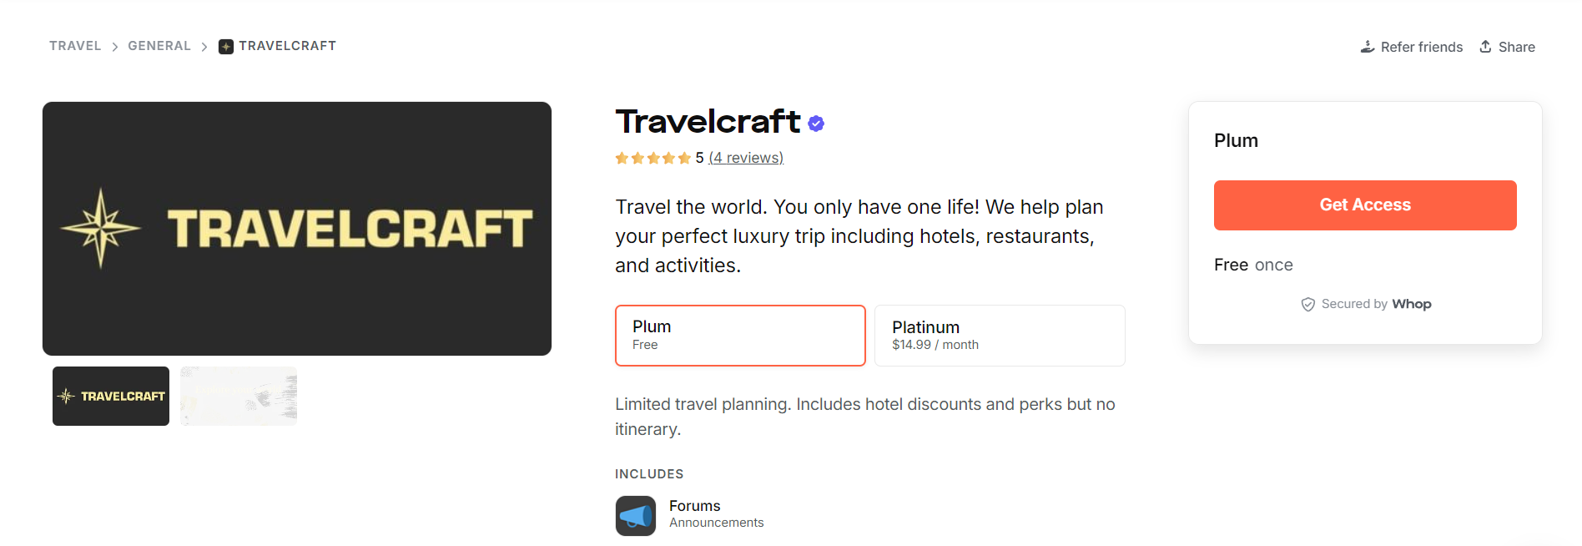The image size is (1582, 546).
Task: Open the TRAVEL breadcrumb page
Action: (x=74, y=46)
